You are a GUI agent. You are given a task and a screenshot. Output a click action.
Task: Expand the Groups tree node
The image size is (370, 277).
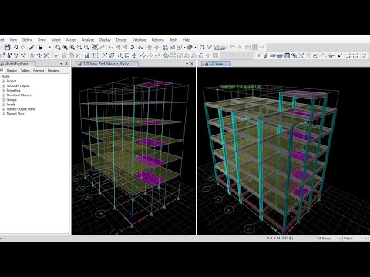pos(3,100)
